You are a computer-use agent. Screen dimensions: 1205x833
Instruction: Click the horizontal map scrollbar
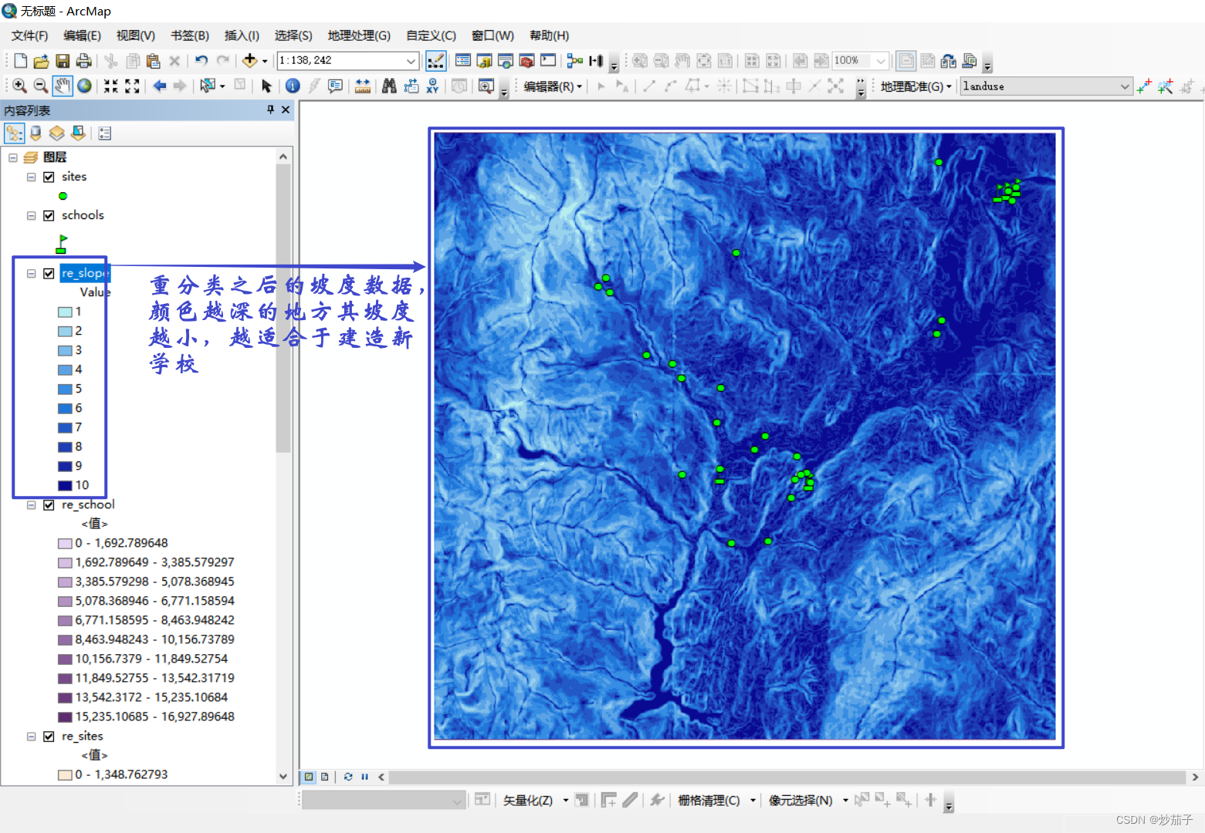point(787,777)
